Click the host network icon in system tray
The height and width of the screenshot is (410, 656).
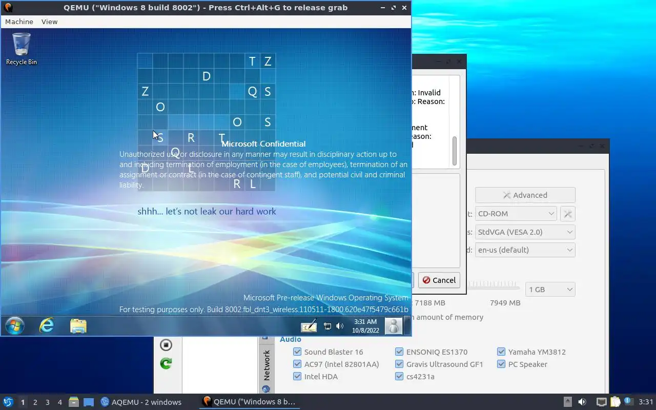[x=602, y=402]
